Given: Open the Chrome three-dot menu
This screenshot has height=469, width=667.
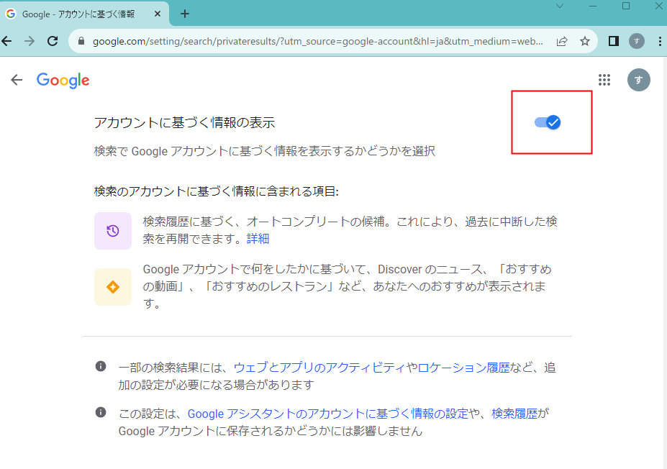Looking at the screenshot, I should [x=660, y=41].
